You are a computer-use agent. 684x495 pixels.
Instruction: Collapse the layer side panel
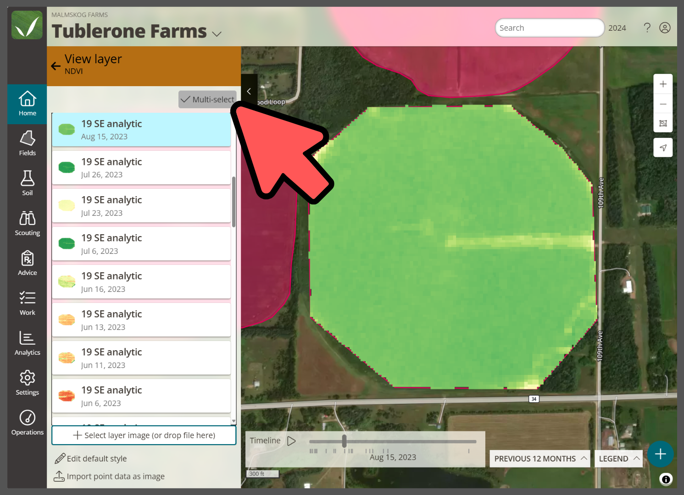coord(249,91)
